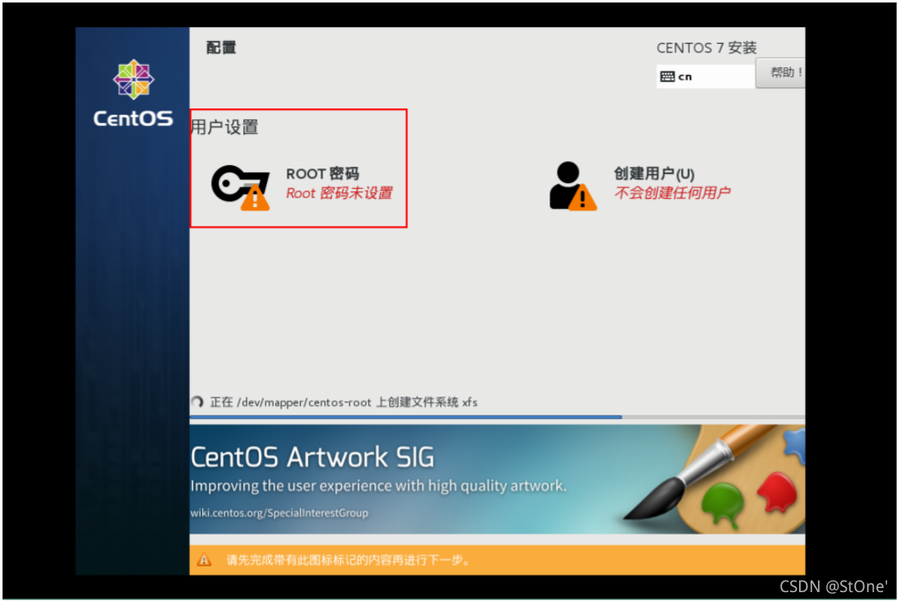Click 'Improving the user experience' banner text

pyautogui.click(x=379, y=486)
